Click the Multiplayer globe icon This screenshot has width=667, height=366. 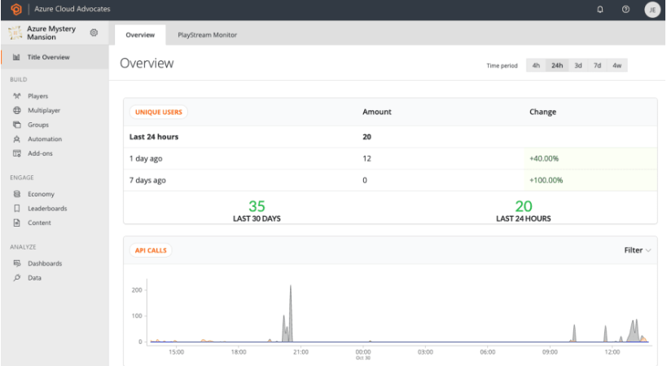coord(17,111)
